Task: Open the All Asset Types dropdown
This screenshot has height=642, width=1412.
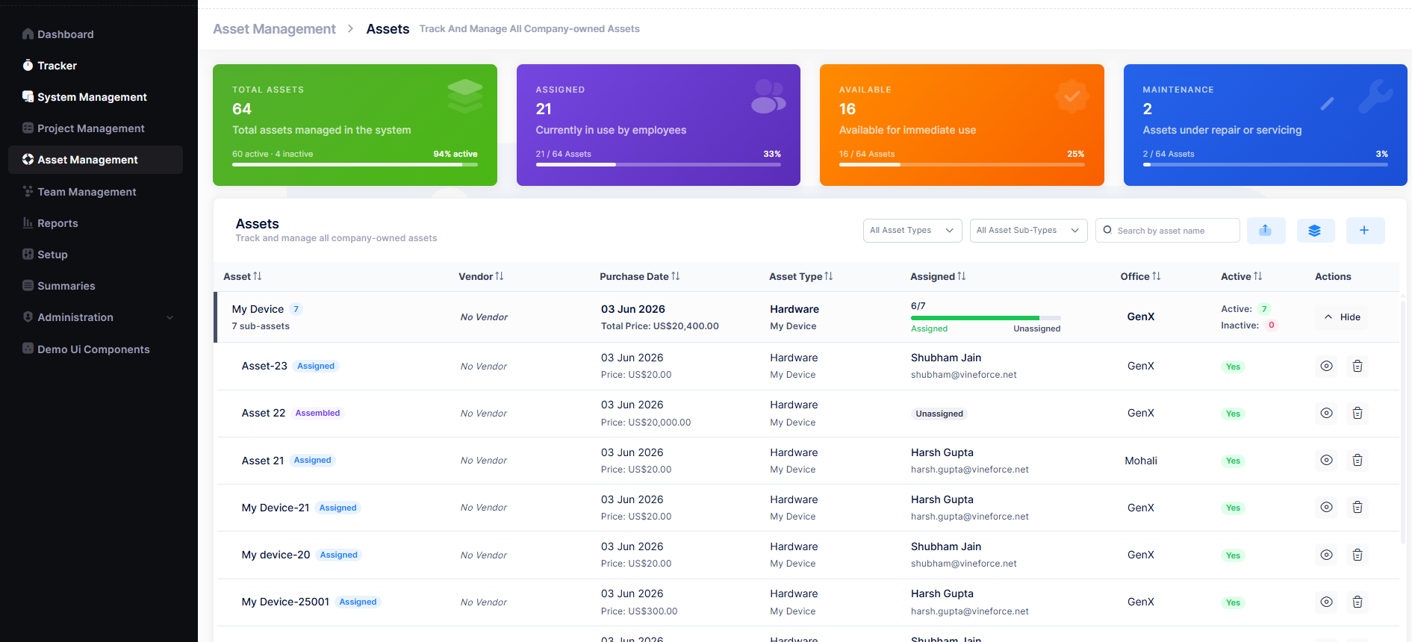Action: click(x=912, y=231)
